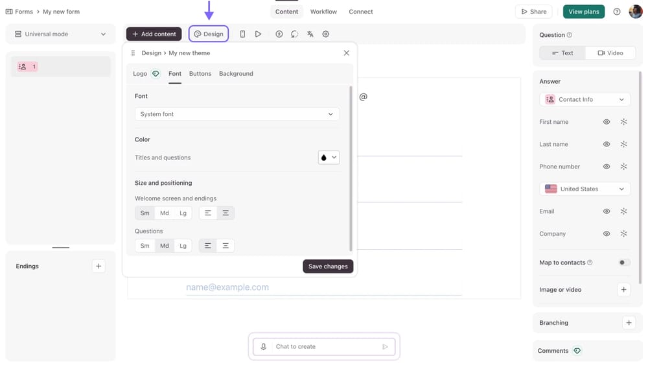Viewport: 648px width, 367px height.
Task: Add a new ending with plus icon
Action: tap(98, 266)
